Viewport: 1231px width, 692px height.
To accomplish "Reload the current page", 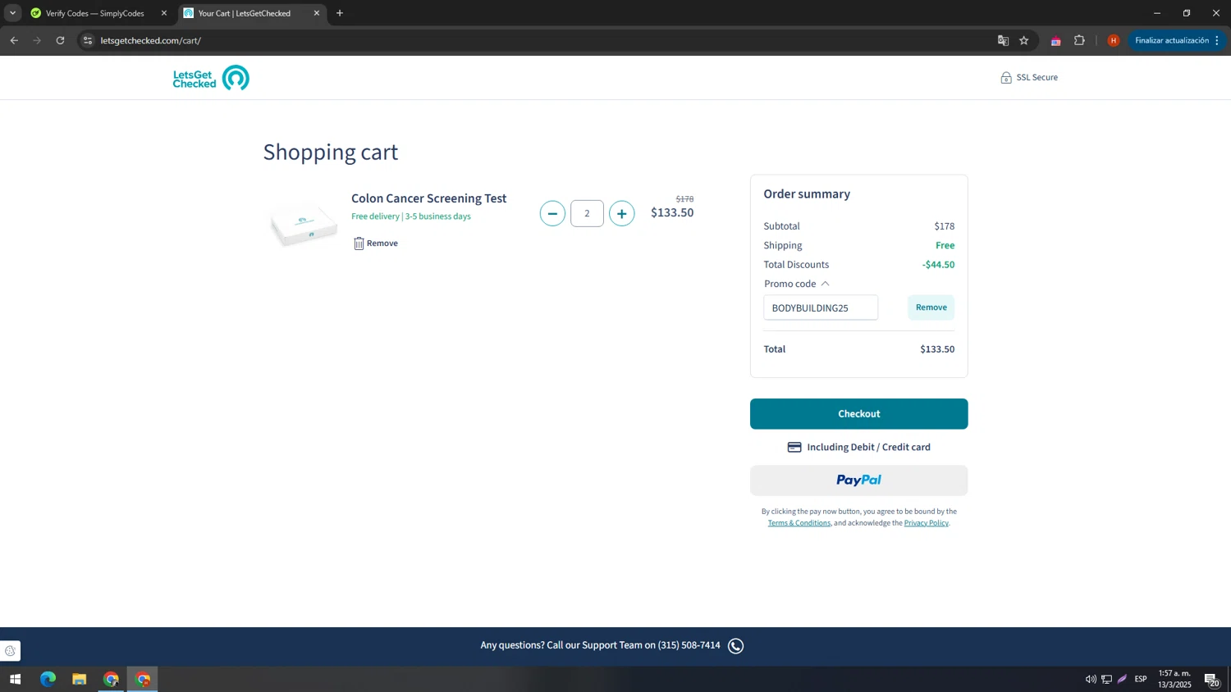I will pyautogui.click(x=60, y=40).
